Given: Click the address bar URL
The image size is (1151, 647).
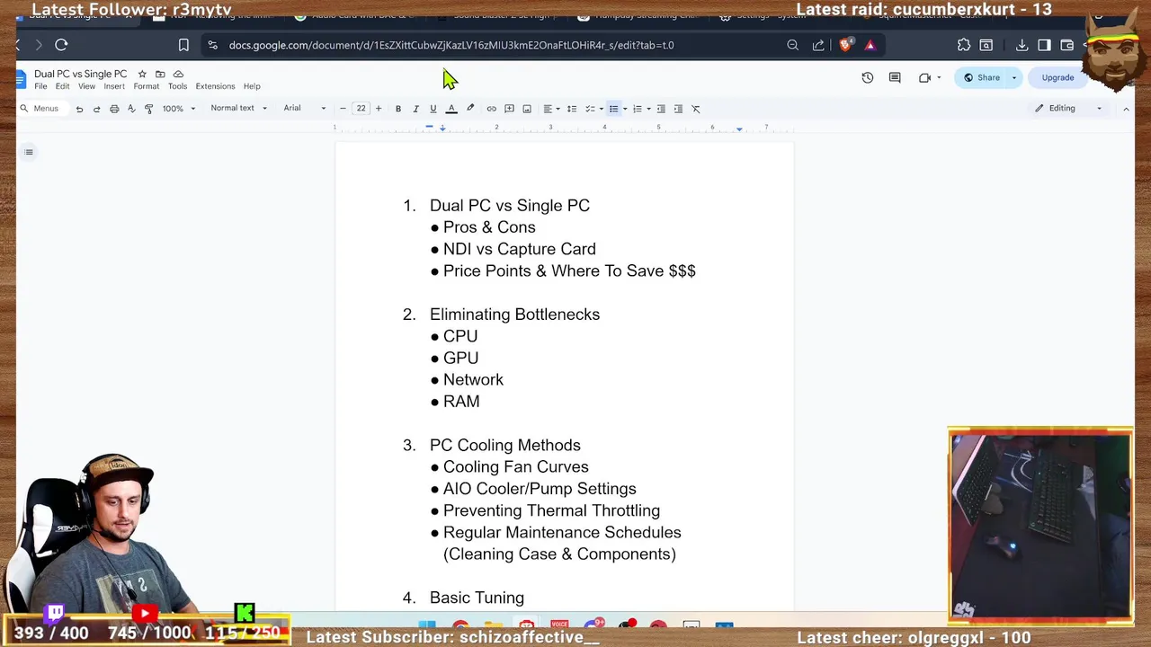Looking at the screenshot, I should [x=451, y=45].
